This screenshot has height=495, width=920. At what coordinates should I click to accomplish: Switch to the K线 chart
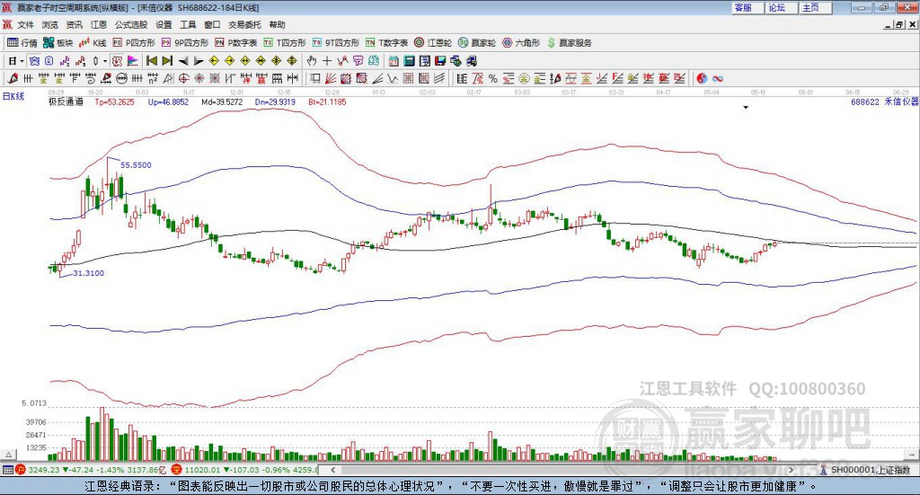pos(93,43)
